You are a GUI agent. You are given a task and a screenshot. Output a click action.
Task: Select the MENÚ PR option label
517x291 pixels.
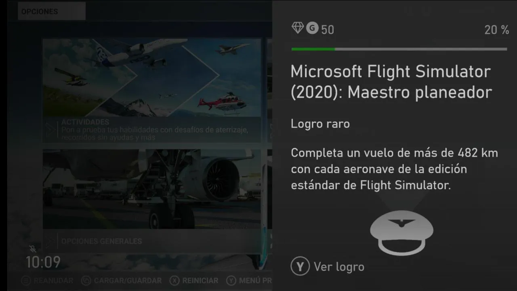tap(255, 280)
